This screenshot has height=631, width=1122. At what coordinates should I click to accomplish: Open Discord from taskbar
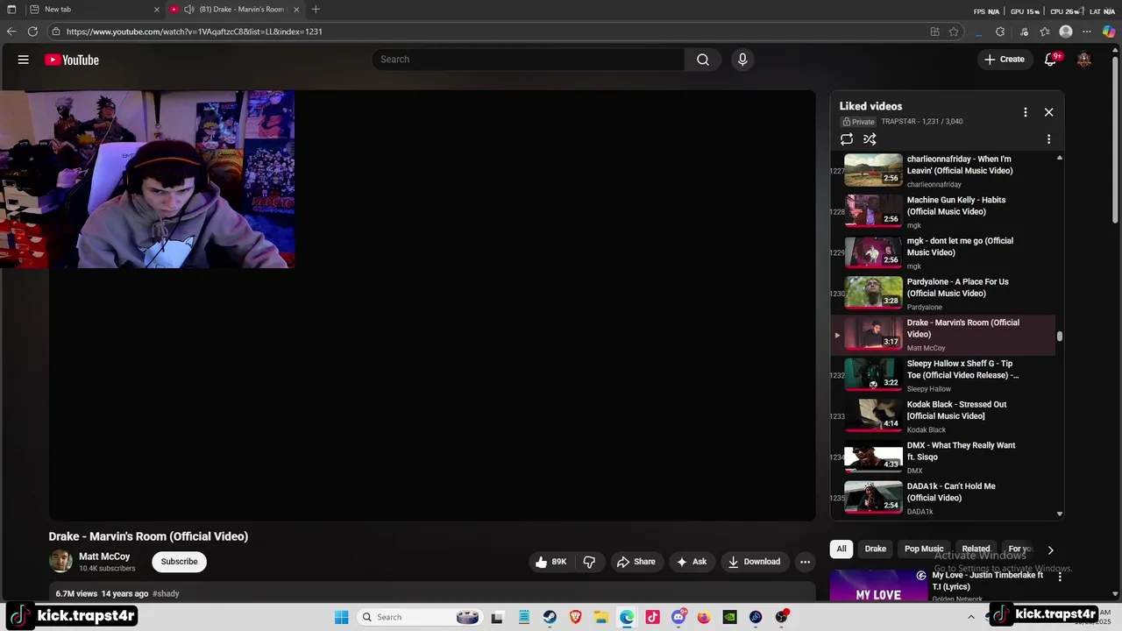(x=678, y=617)
